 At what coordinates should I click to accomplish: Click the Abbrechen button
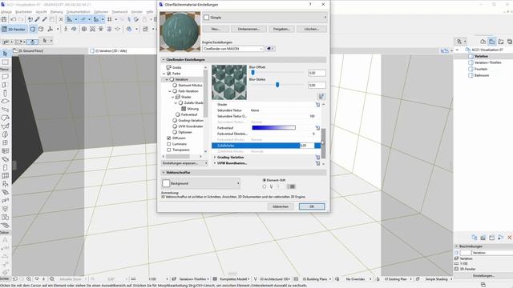pos(281,206)
